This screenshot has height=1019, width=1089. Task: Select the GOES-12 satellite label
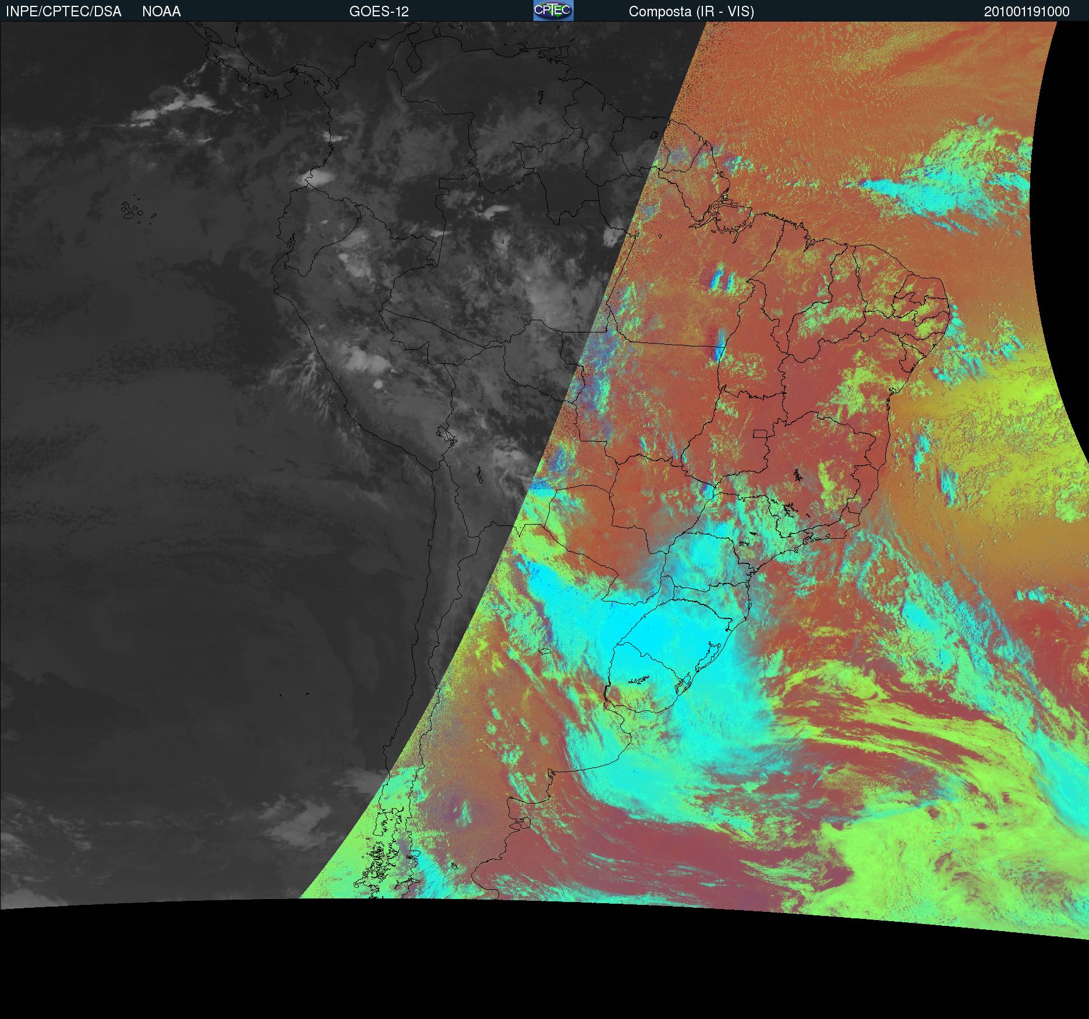(379, 12)
